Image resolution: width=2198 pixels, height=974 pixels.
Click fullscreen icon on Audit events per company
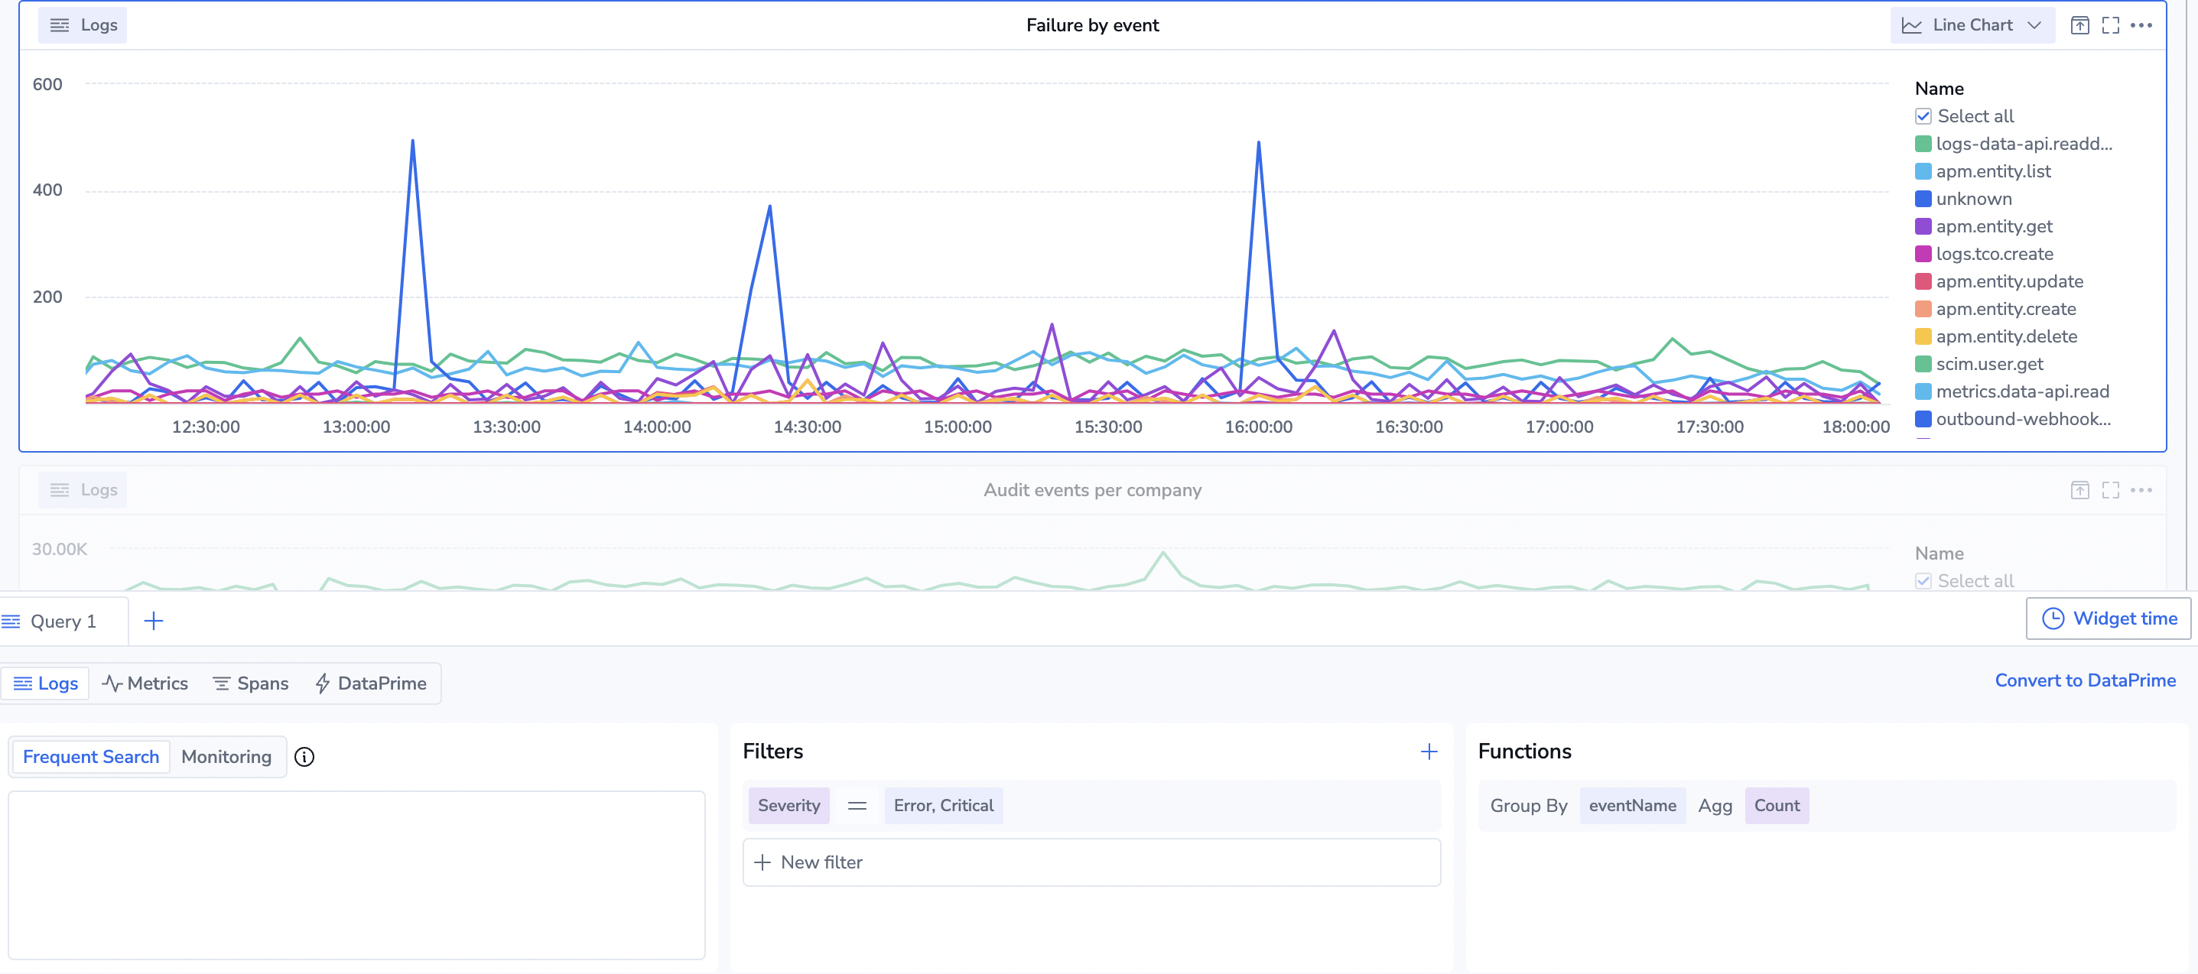tap(2110, 489)
